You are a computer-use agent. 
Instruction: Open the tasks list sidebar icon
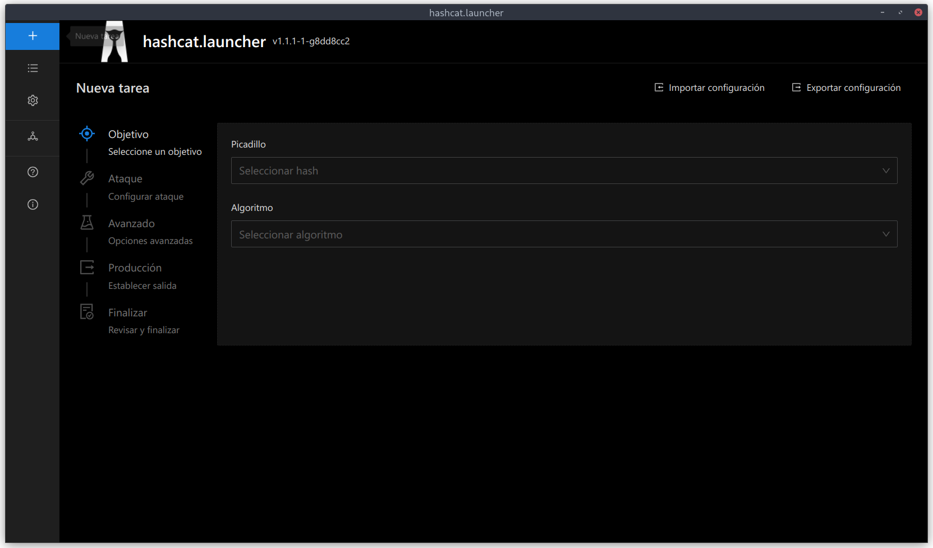[x=33, y=68]
